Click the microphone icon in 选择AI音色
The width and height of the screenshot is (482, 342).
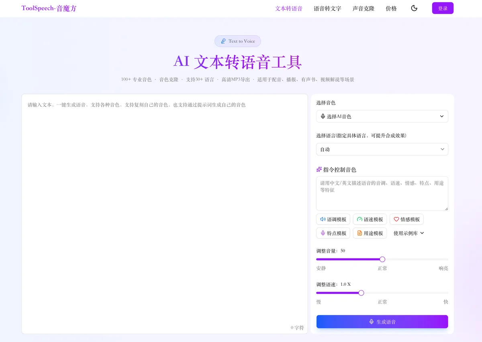coord(323,116)
